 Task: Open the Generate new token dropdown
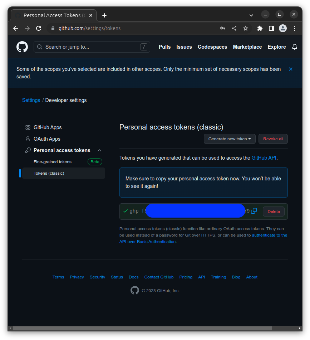click(230, 139)
